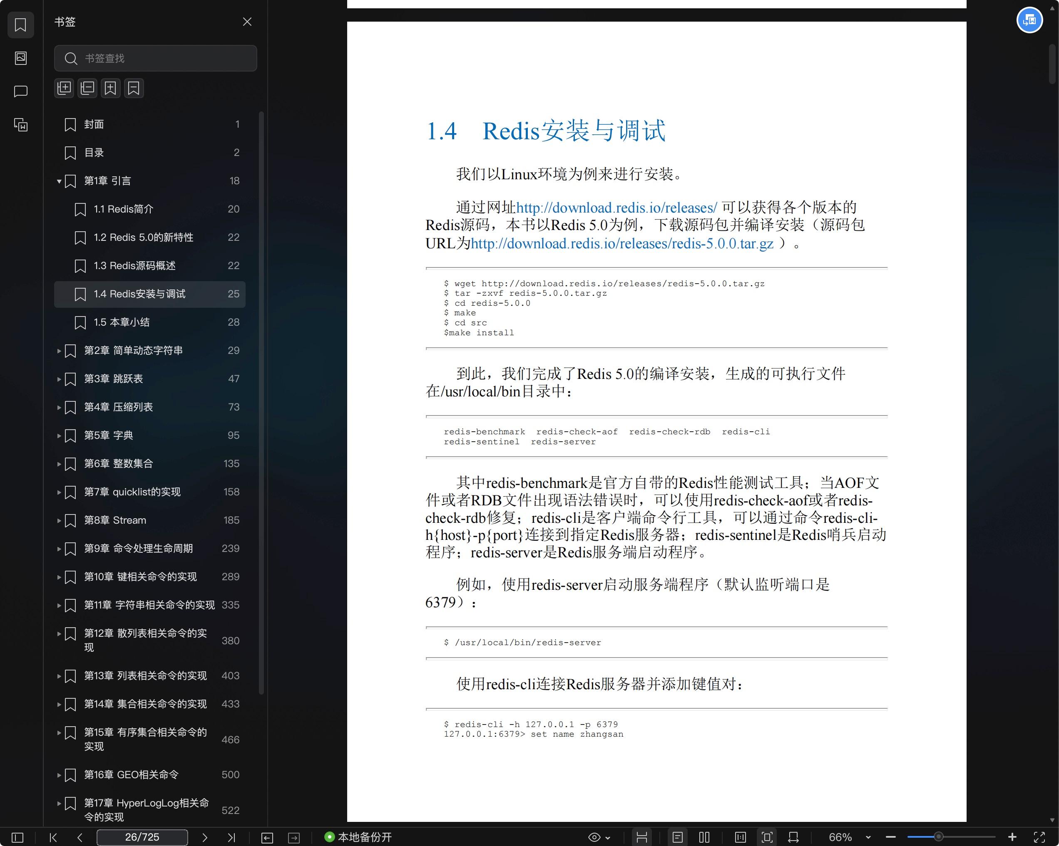Expand 第4章 压缩列表 bookmark
The image size is (1059, 846).
(59, 407)
